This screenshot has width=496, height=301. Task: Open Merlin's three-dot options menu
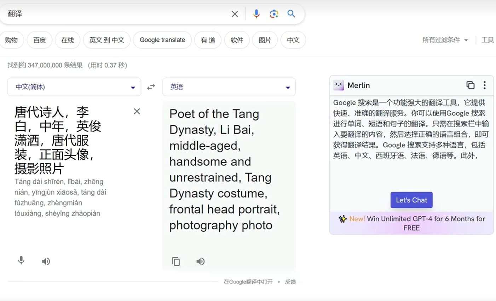[485, 85]
